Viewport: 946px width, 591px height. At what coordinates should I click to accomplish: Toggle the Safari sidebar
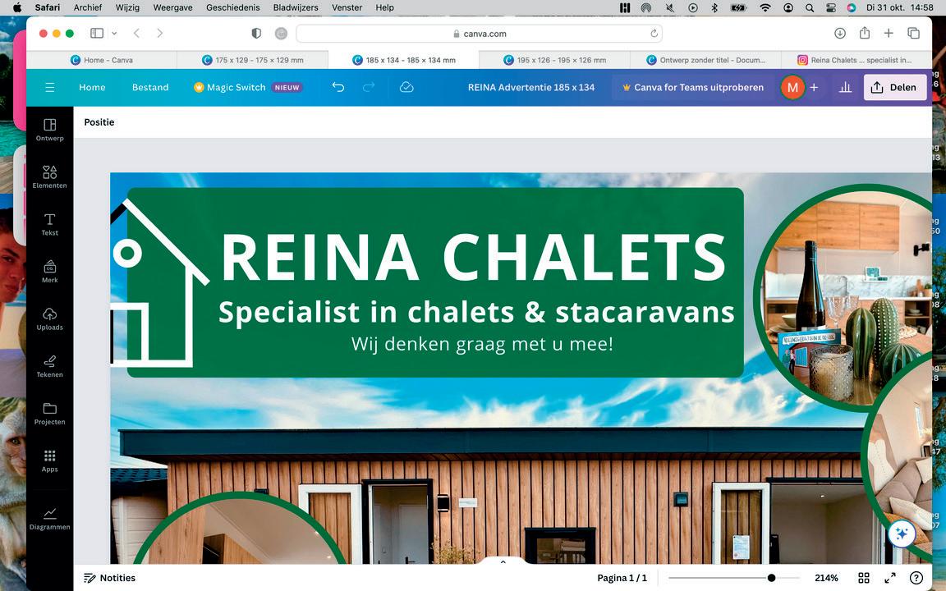(97, 33)
